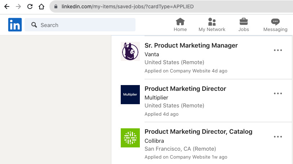Click the Vanta llama logo thumbnail
The width and height of the screenshot is (293, 164).
[130, 52]
